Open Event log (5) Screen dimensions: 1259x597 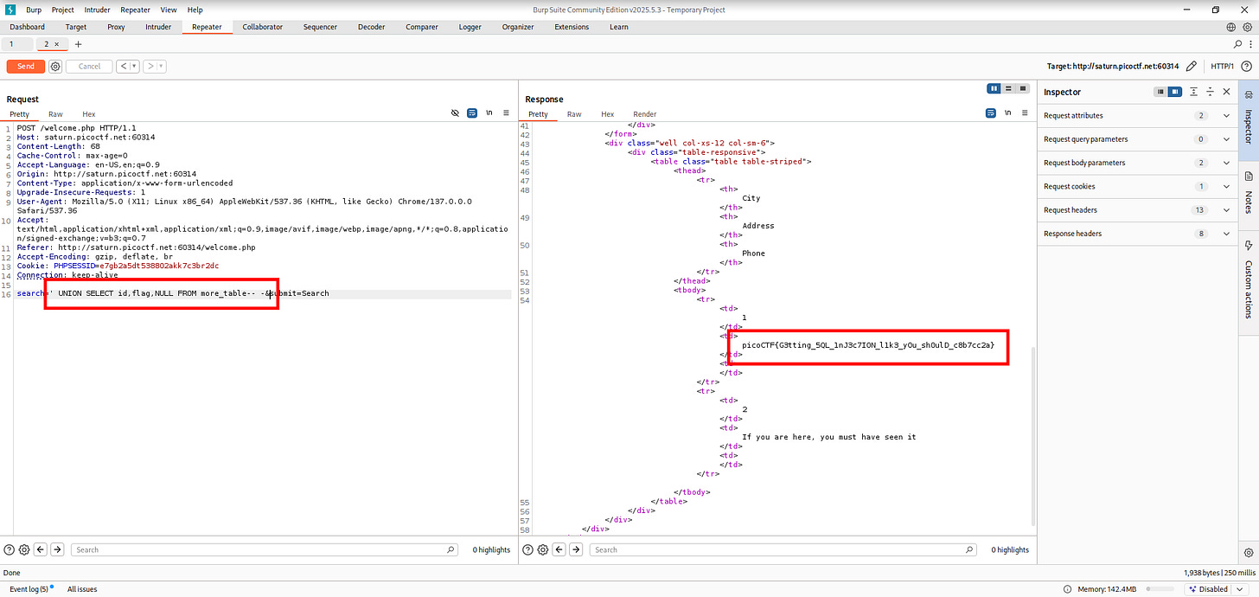[x=30, y=589]
